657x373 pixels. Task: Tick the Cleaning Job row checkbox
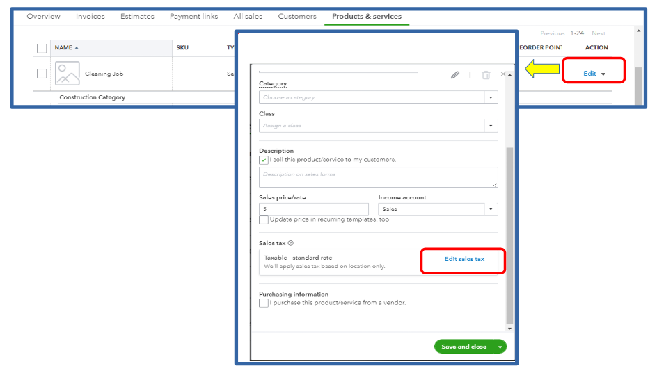[42, 74]
